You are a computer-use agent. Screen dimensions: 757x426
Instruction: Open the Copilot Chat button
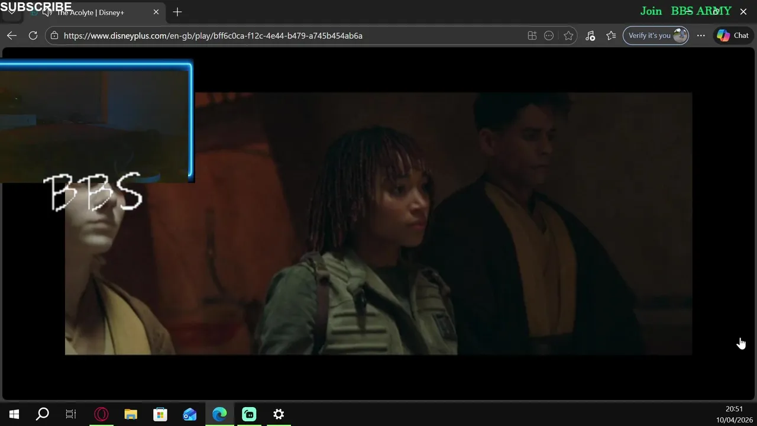(733, 35)
